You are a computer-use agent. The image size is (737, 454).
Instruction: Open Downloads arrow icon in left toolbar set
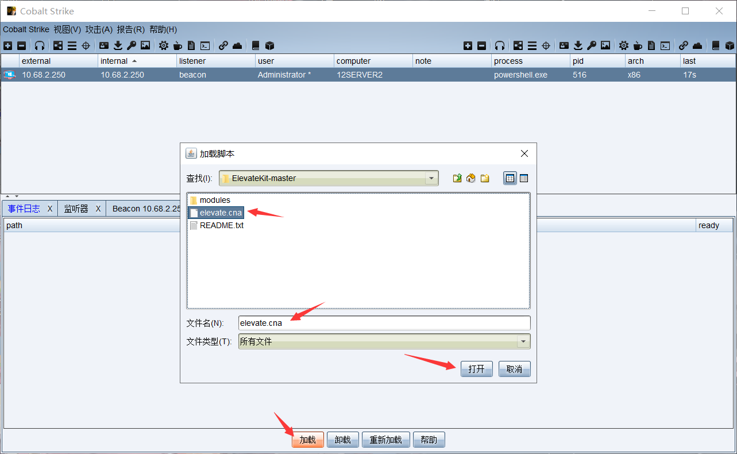(x=118, y=45)
